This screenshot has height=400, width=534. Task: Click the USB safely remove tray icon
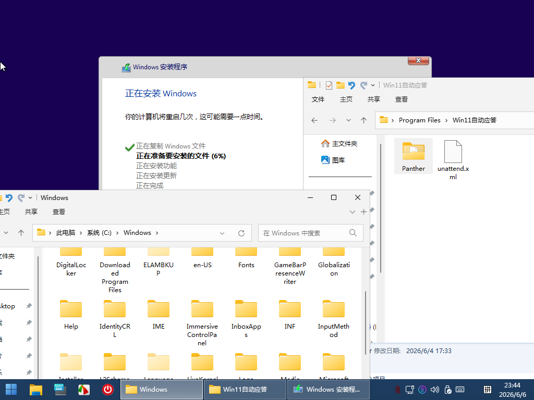448,390
